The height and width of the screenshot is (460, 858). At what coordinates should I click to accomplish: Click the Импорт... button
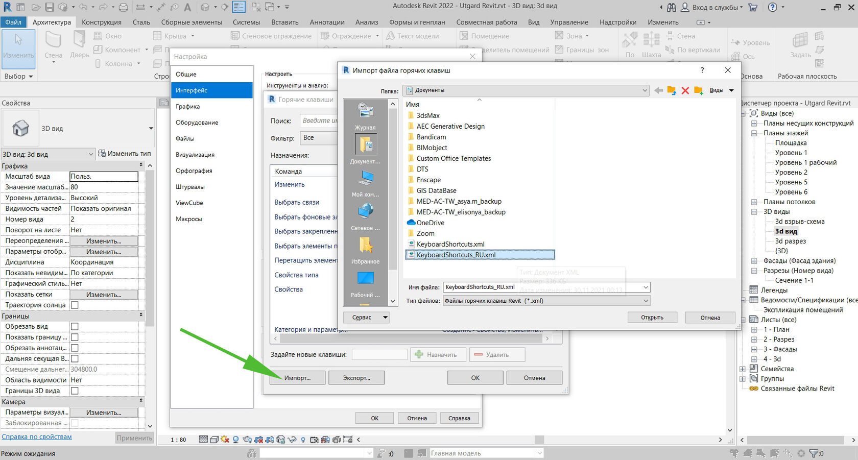297,378
